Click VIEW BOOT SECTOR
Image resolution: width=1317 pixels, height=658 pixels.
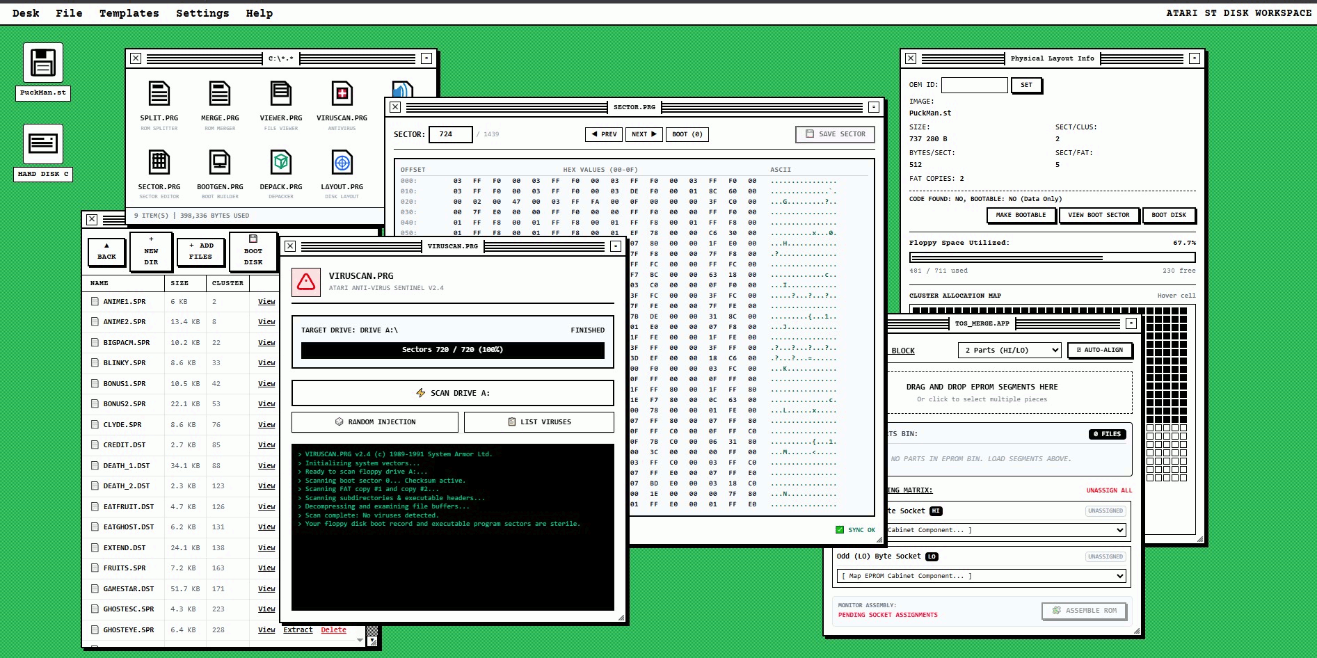[1099, 215]
